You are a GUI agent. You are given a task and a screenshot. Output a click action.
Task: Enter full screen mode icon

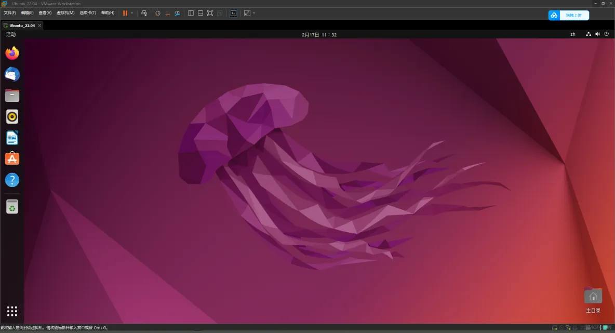210,13
